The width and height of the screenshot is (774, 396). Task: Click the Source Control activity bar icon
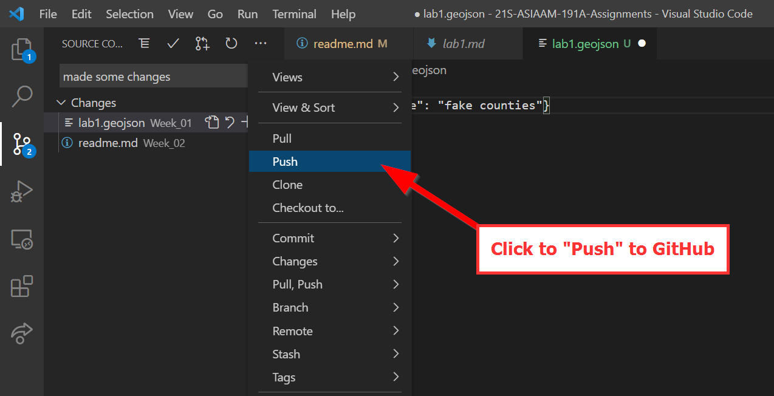click(x=22, y=144)
